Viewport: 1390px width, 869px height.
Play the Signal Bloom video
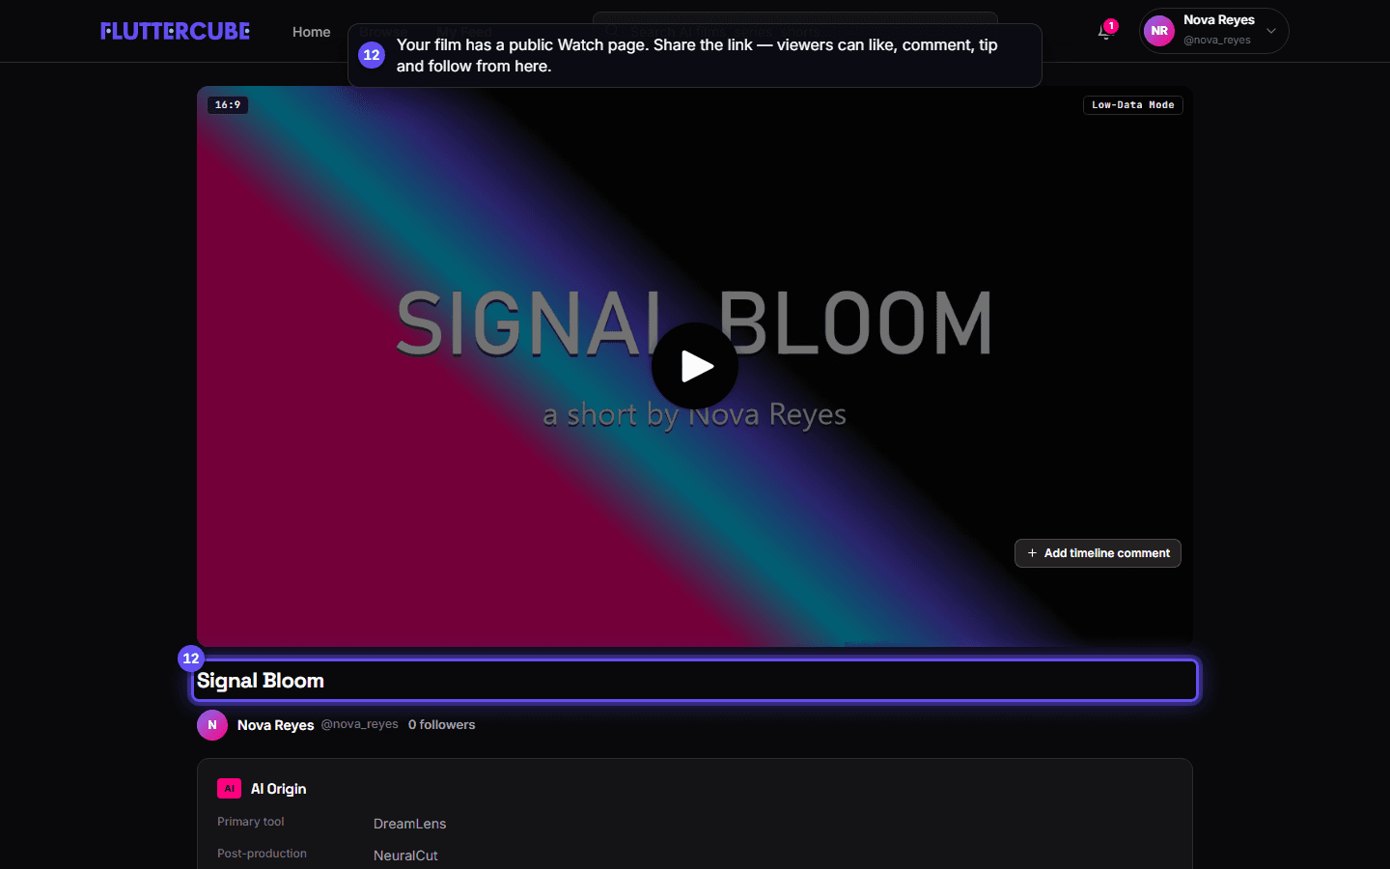695,366
